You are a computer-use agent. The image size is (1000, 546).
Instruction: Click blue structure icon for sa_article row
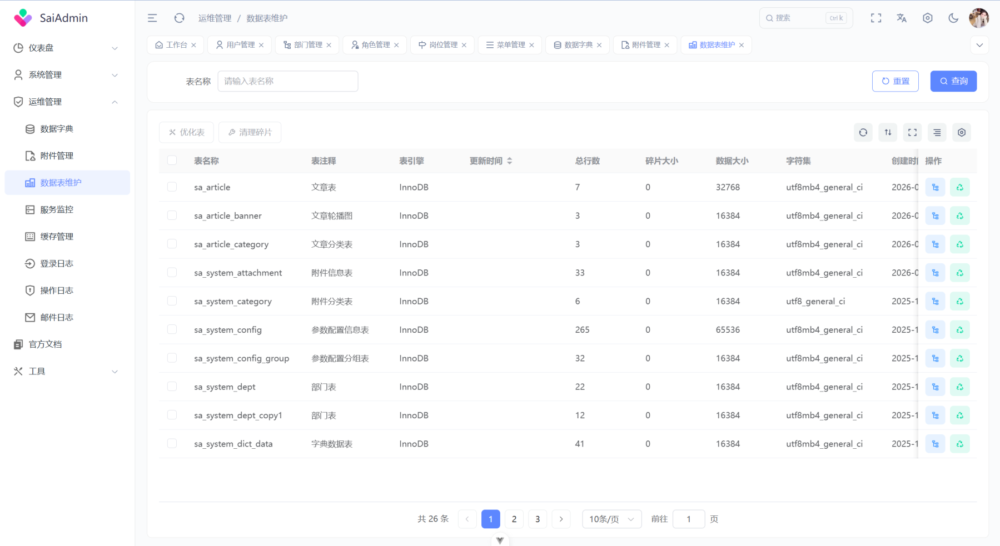(x=935, y=188)
